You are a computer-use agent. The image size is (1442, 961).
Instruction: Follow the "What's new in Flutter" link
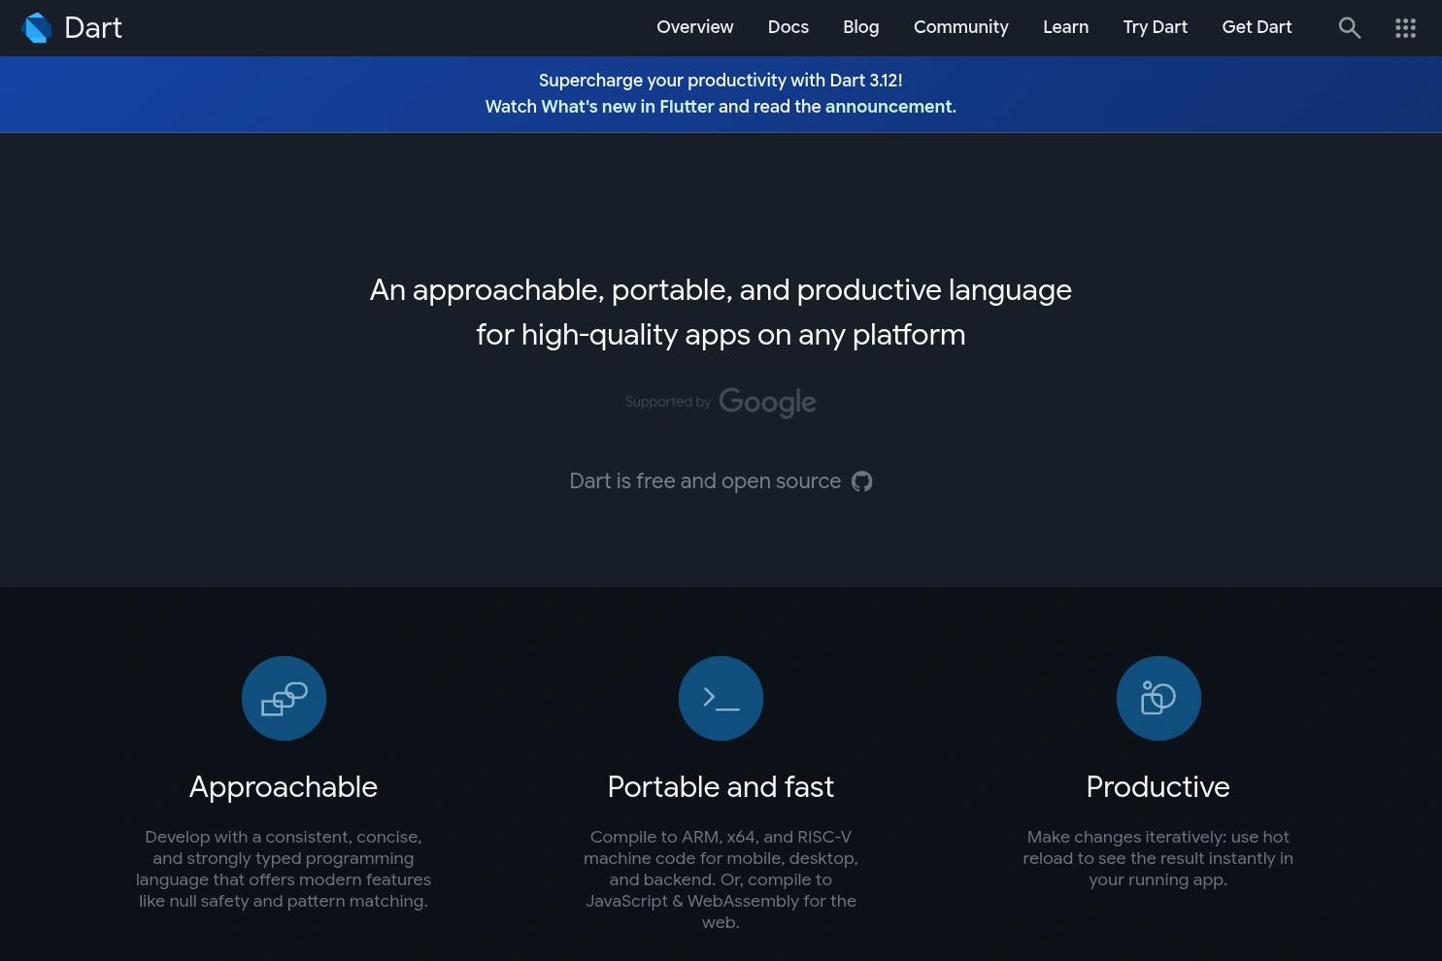pos(627,107)
